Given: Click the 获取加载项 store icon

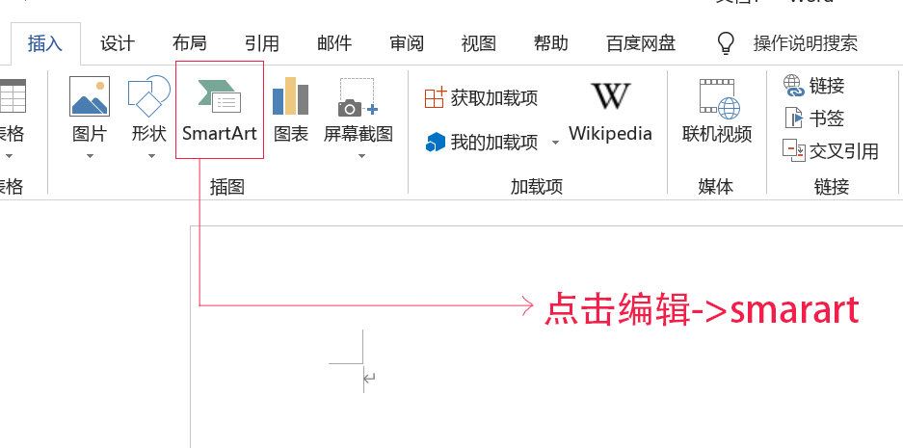Looking at the screenshot, I should [436, 97].
